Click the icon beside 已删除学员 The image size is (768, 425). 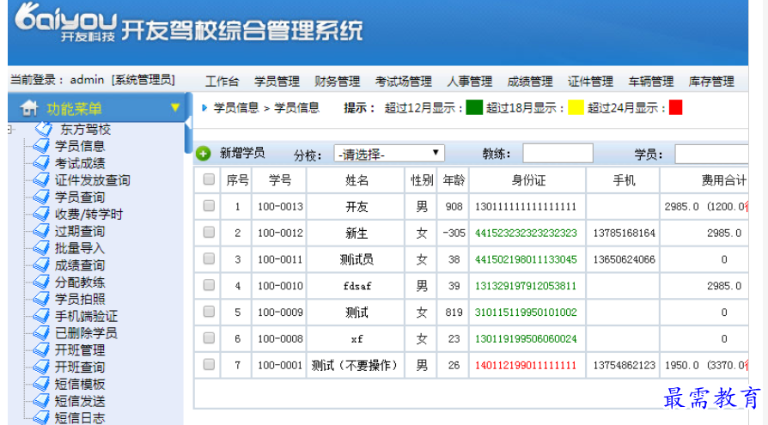coord(41,333)
